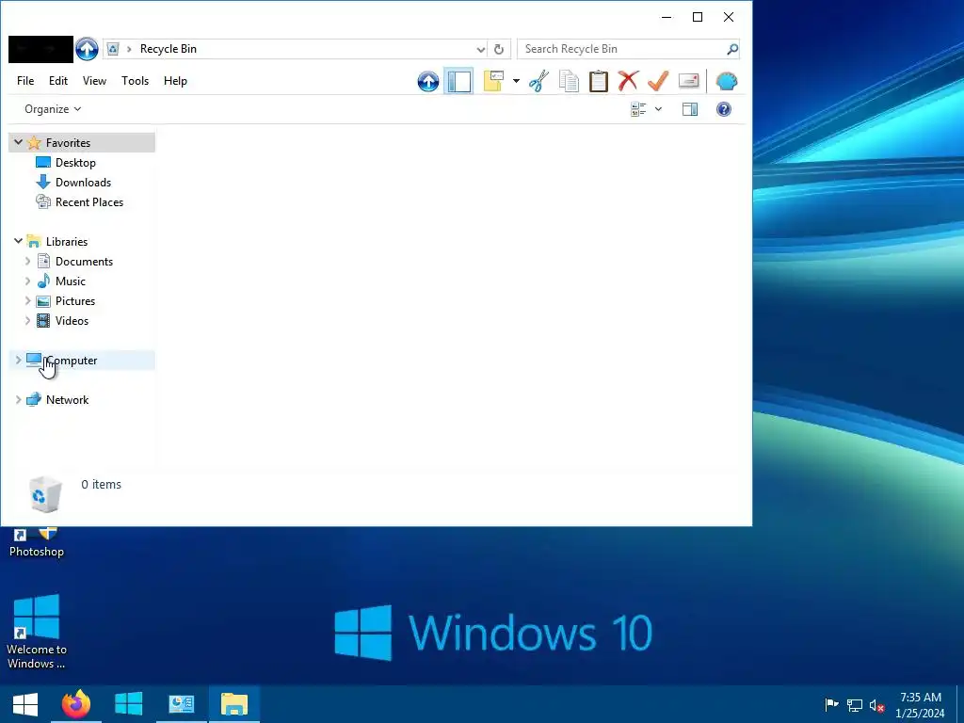Image resolution: width=964 pixels, height=723 pixels.
Task: Select Recent Places under Favorites
Action: tap(89, 201)
